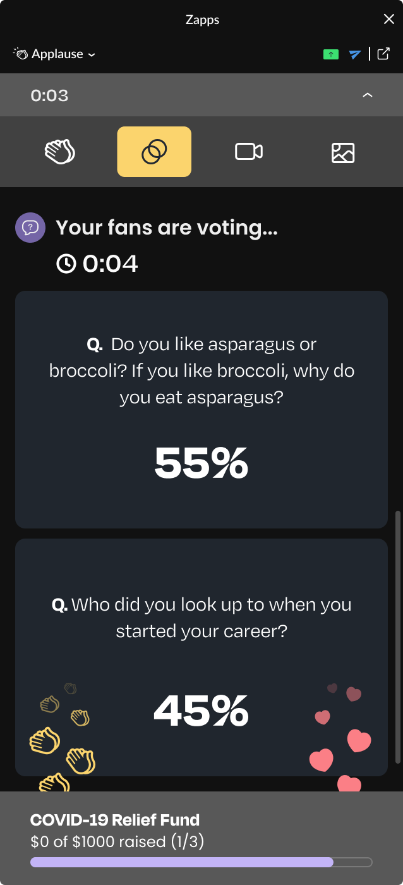Image resolution: width=403 pixels, height=885 pixels.
Task: Select the asparagus or broccoli question card
Action: pos(201,371)
